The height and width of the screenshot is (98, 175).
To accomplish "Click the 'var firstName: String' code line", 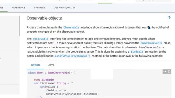I will pyautogui.click(x=54, y=83).
